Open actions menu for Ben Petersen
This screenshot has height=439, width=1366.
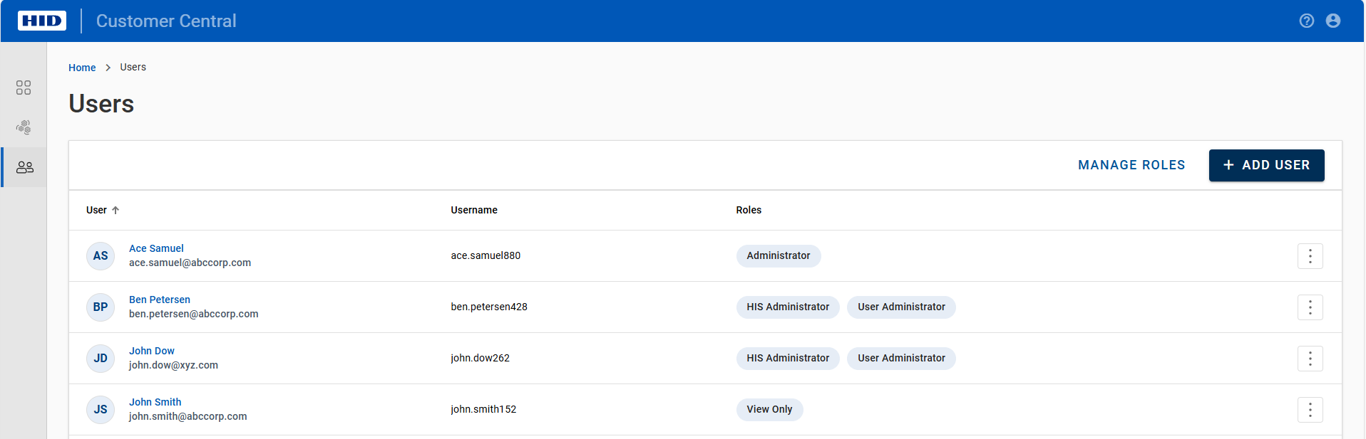[x=1310, y=307]
